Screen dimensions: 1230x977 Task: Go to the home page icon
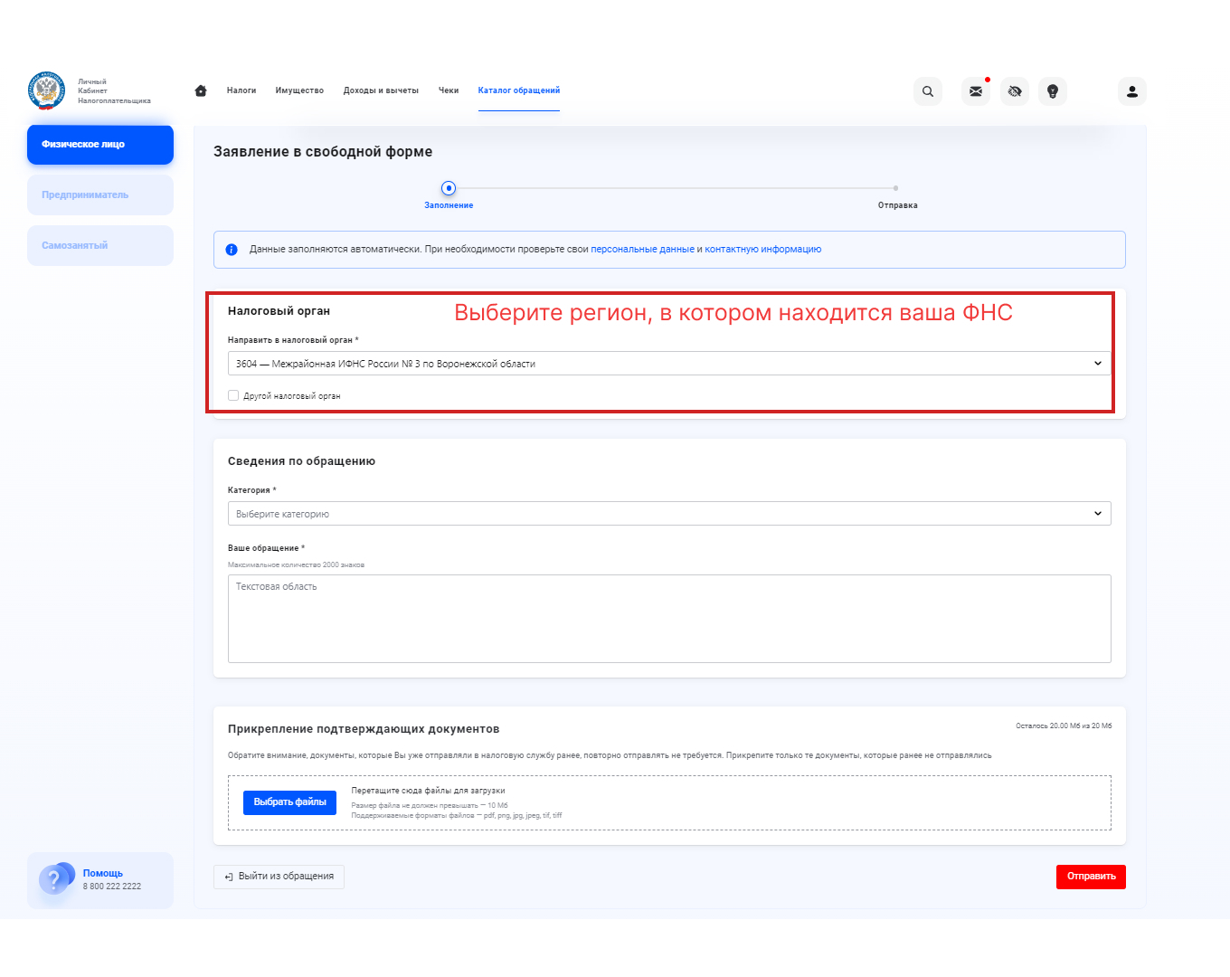coord(201,90)
